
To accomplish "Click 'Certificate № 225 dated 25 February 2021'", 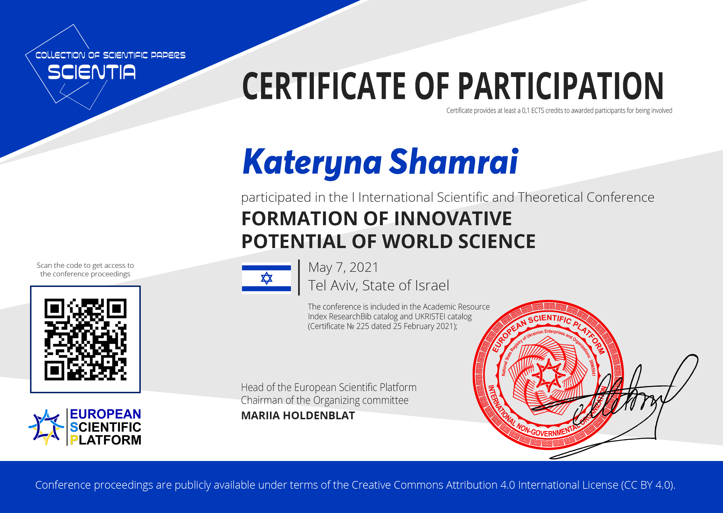I will click(383, 326).
